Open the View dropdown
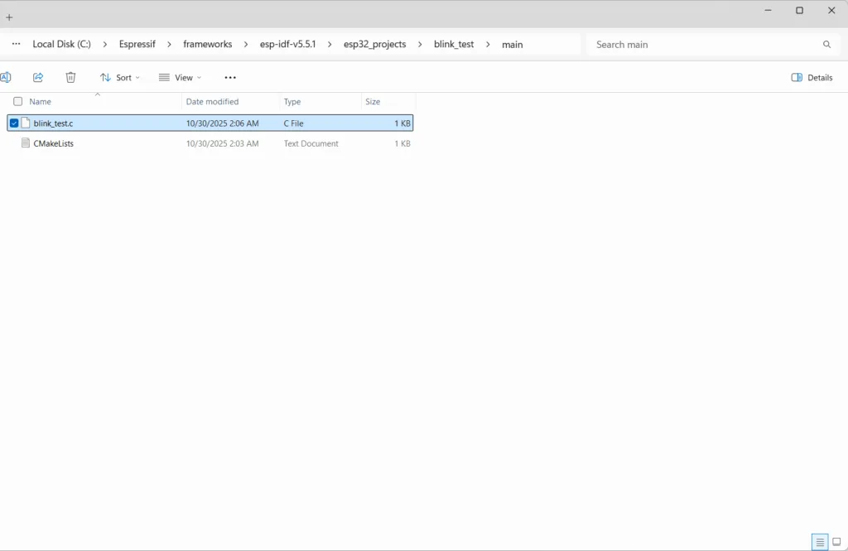The image size is (848, 551). click(180, 77)
